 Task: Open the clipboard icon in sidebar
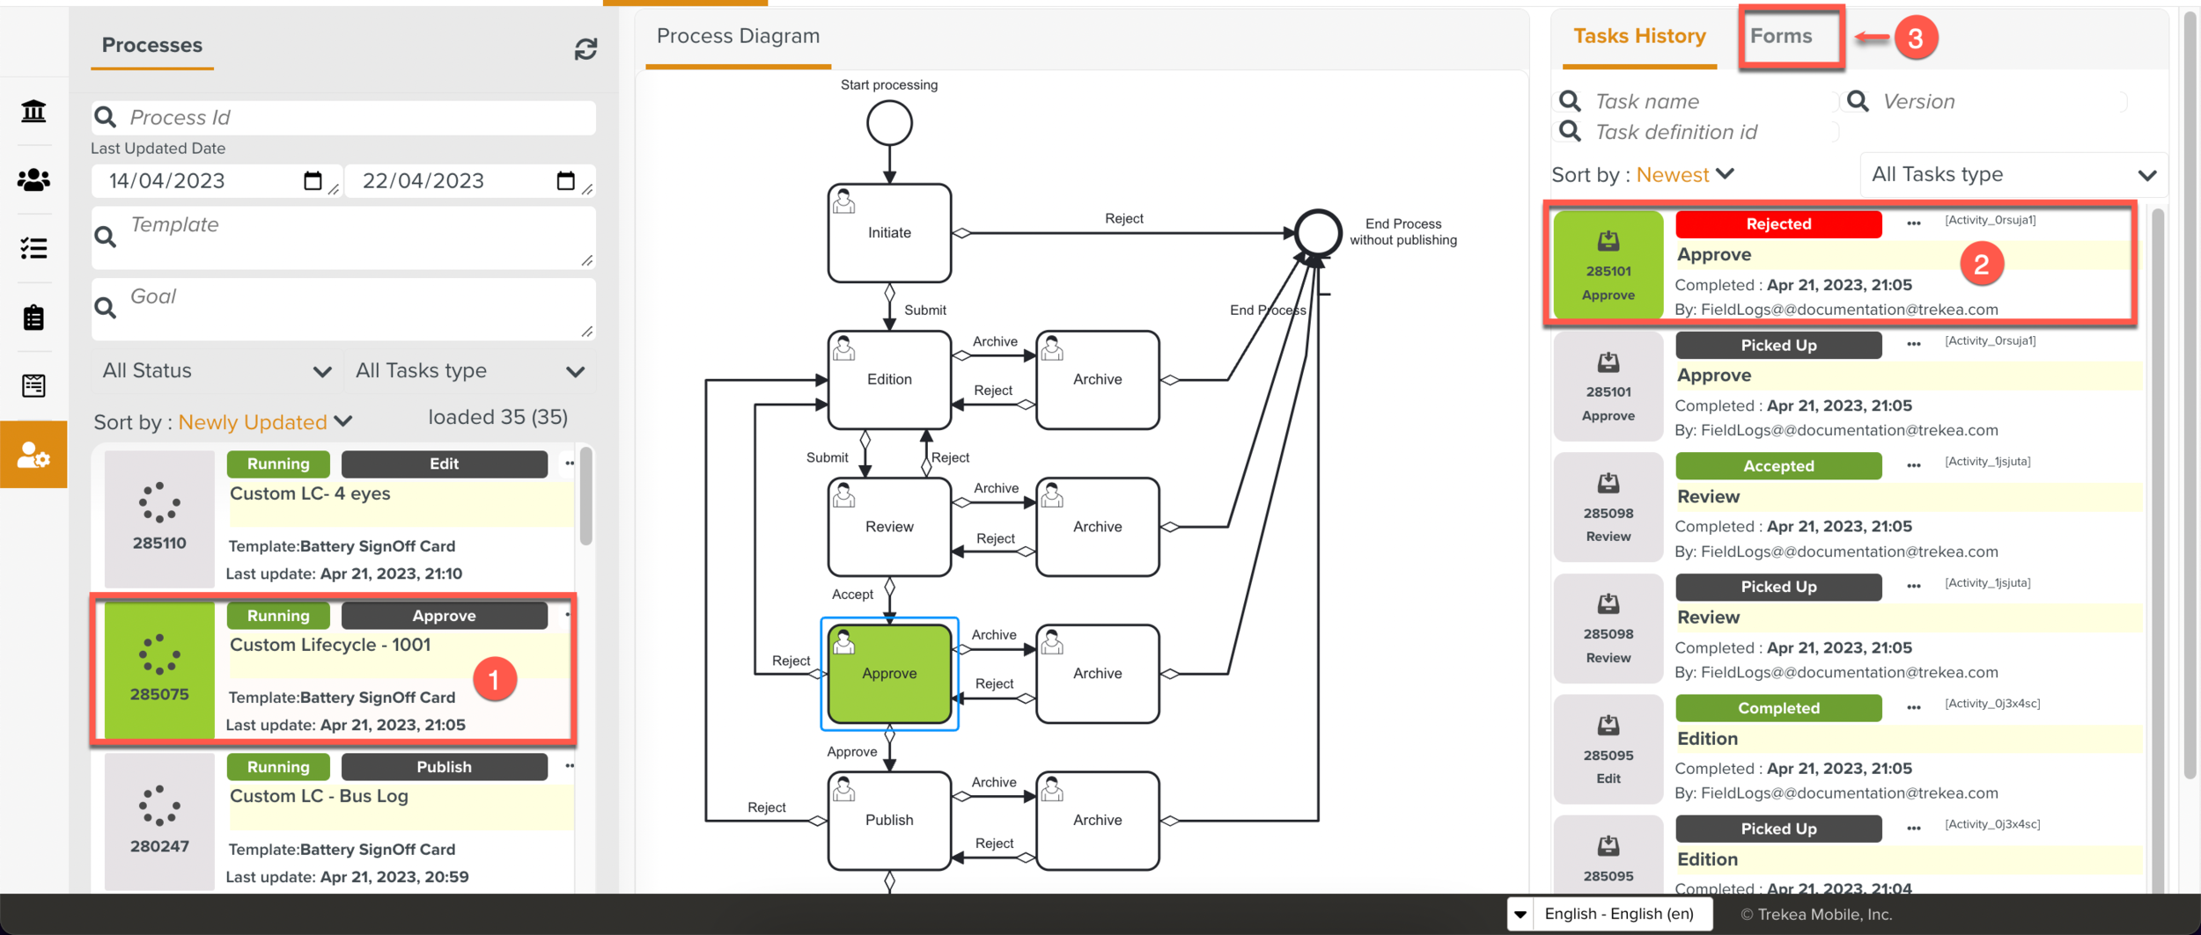point(33,318)
